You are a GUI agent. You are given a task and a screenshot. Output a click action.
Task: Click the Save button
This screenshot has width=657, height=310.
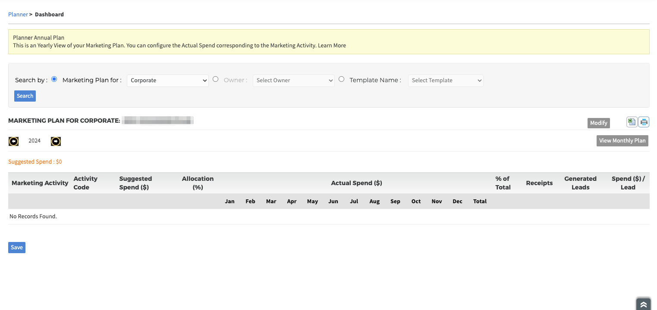(x=17, y=248)
